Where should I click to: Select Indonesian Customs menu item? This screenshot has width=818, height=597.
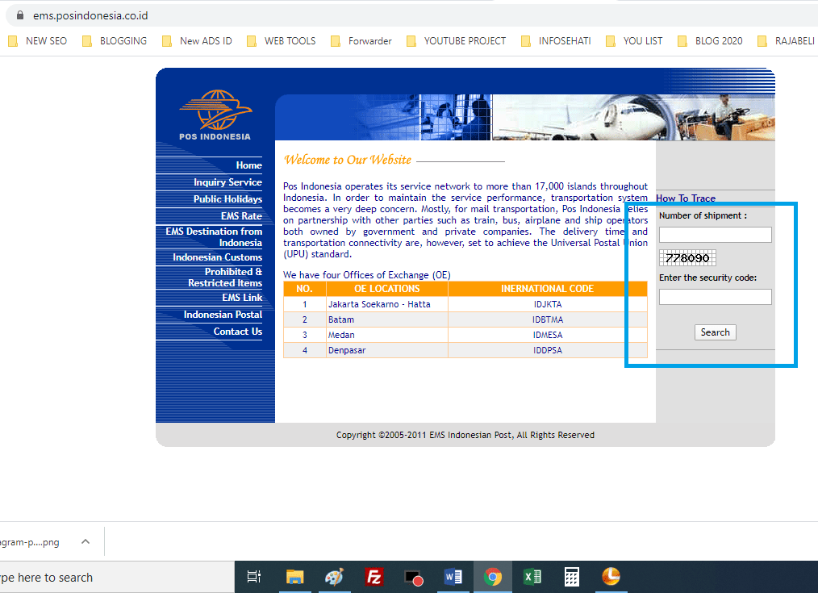click(217, 257)
